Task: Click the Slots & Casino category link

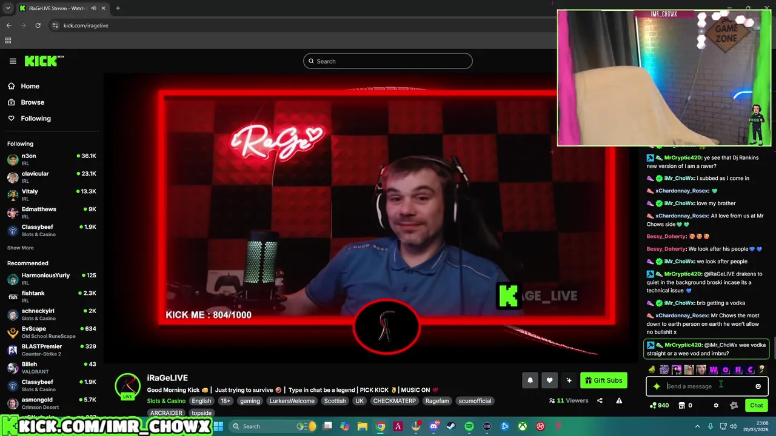Action: tap(166, 401)
